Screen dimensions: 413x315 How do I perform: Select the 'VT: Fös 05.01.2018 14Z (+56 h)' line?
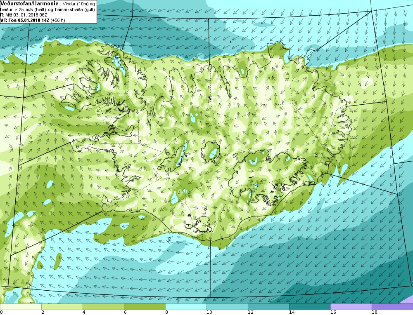33,20
